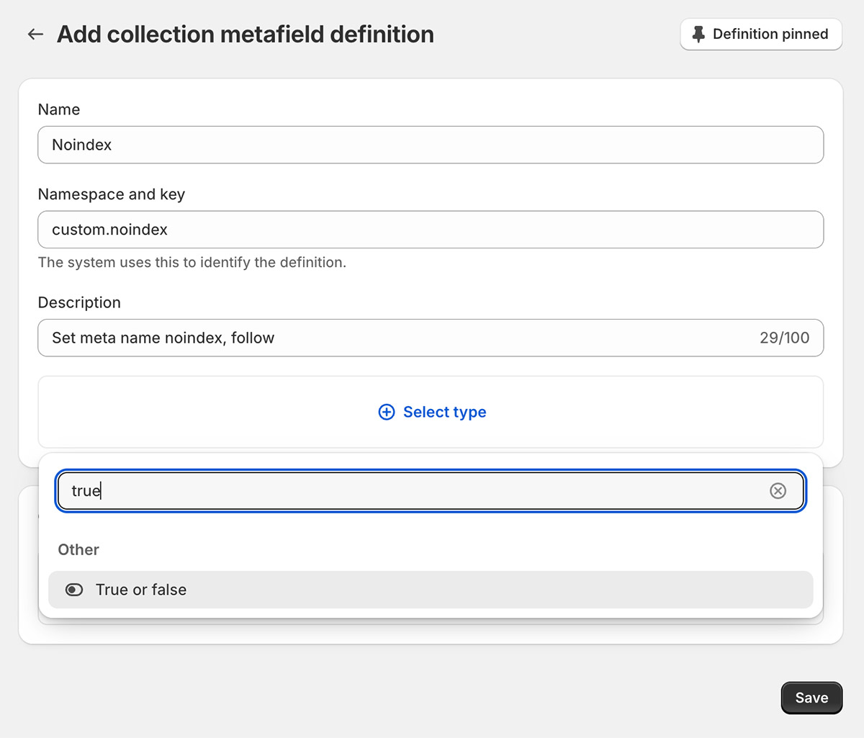Image resolution: width=864 pixels, height=738 pixels.
Task: Click the 29/100 character counter
Action: 784,338
